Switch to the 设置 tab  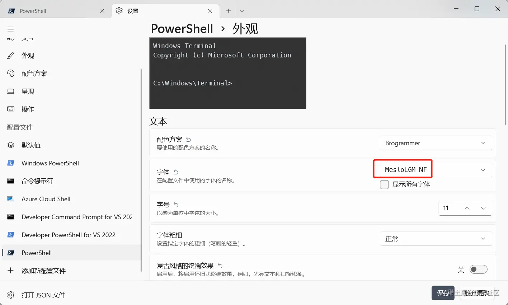pyautogui.click(x=165, y=11)
